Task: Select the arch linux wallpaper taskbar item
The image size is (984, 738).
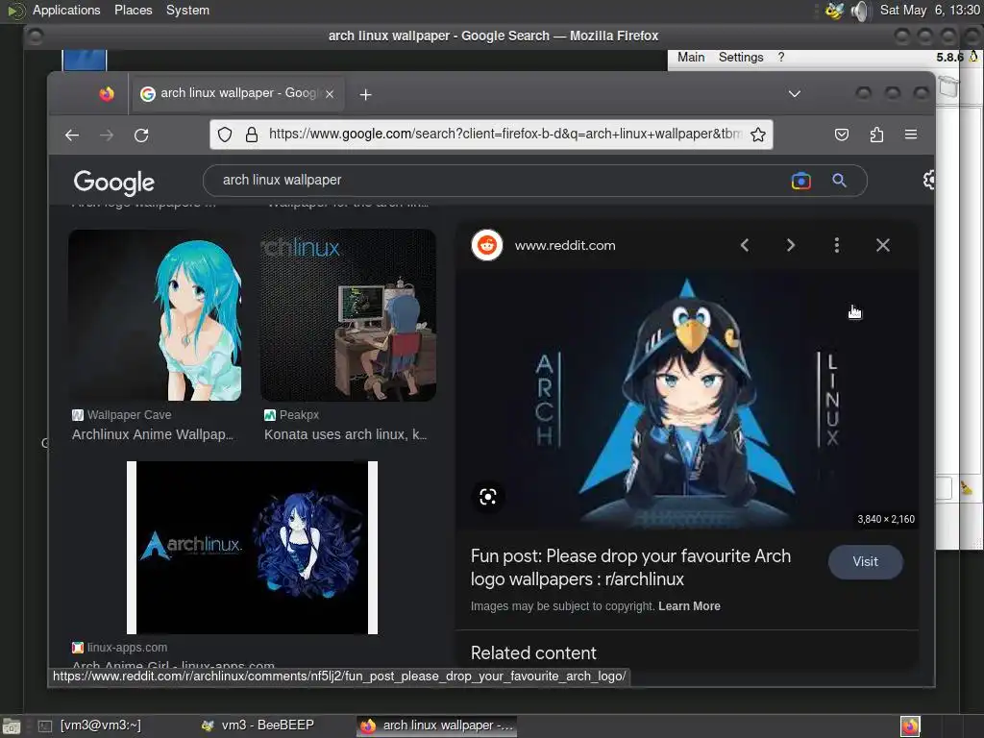Action: point(437,726)
